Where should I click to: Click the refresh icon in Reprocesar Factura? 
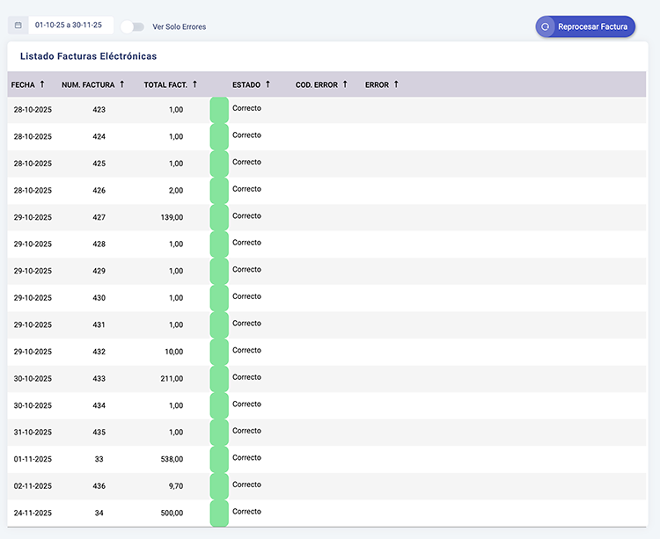546,26
